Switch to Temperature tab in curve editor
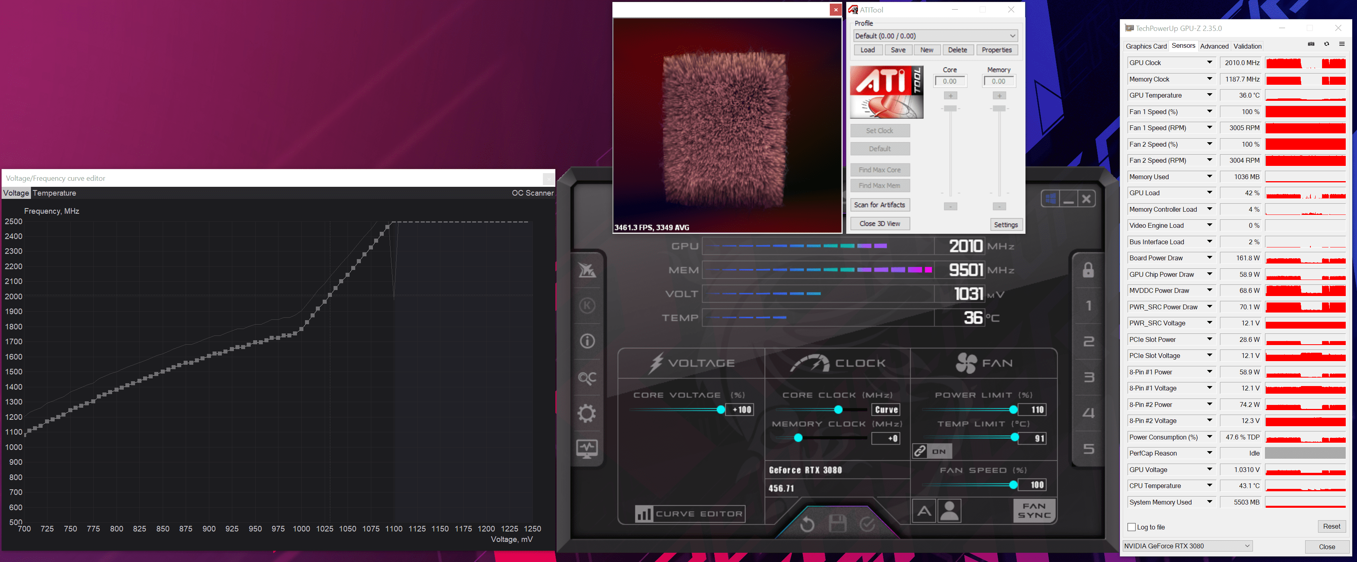This screenshot has width=1357, height=562. [54, 193]
